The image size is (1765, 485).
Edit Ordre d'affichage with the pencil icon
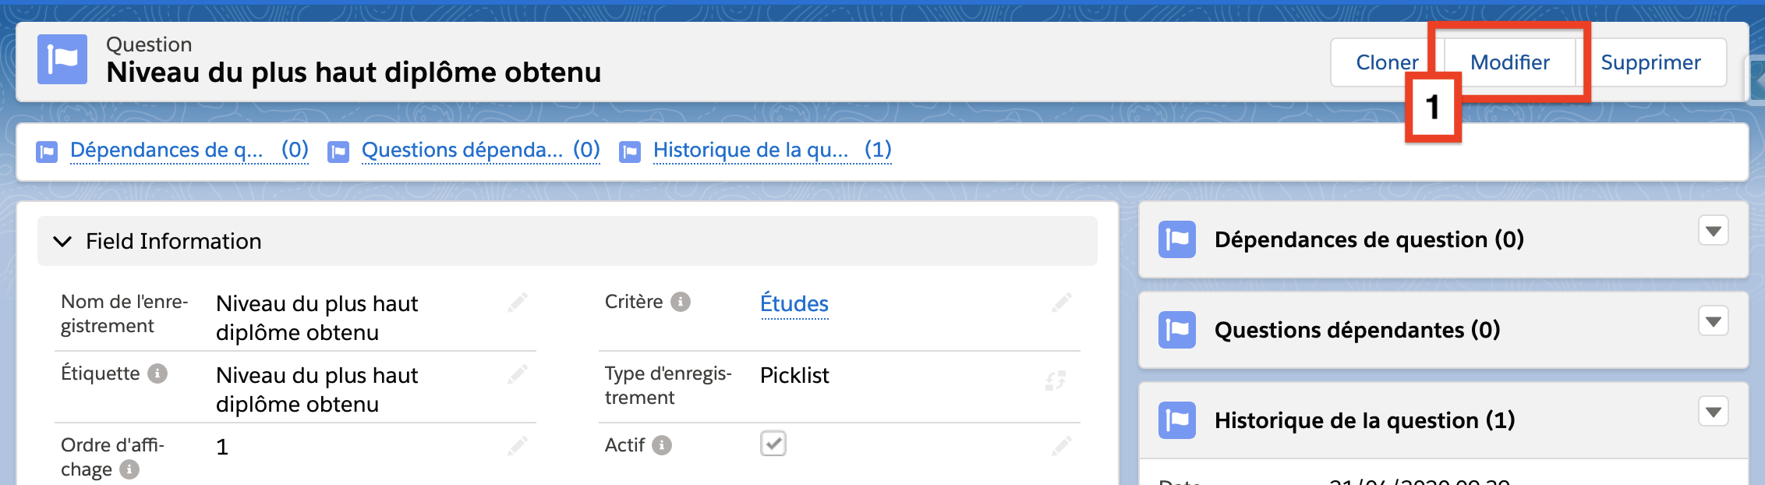click(518, 445)
